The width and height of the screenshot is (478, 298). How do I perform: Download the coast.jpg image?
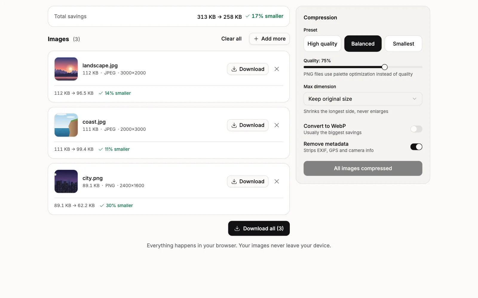click(x=248, y=125)
